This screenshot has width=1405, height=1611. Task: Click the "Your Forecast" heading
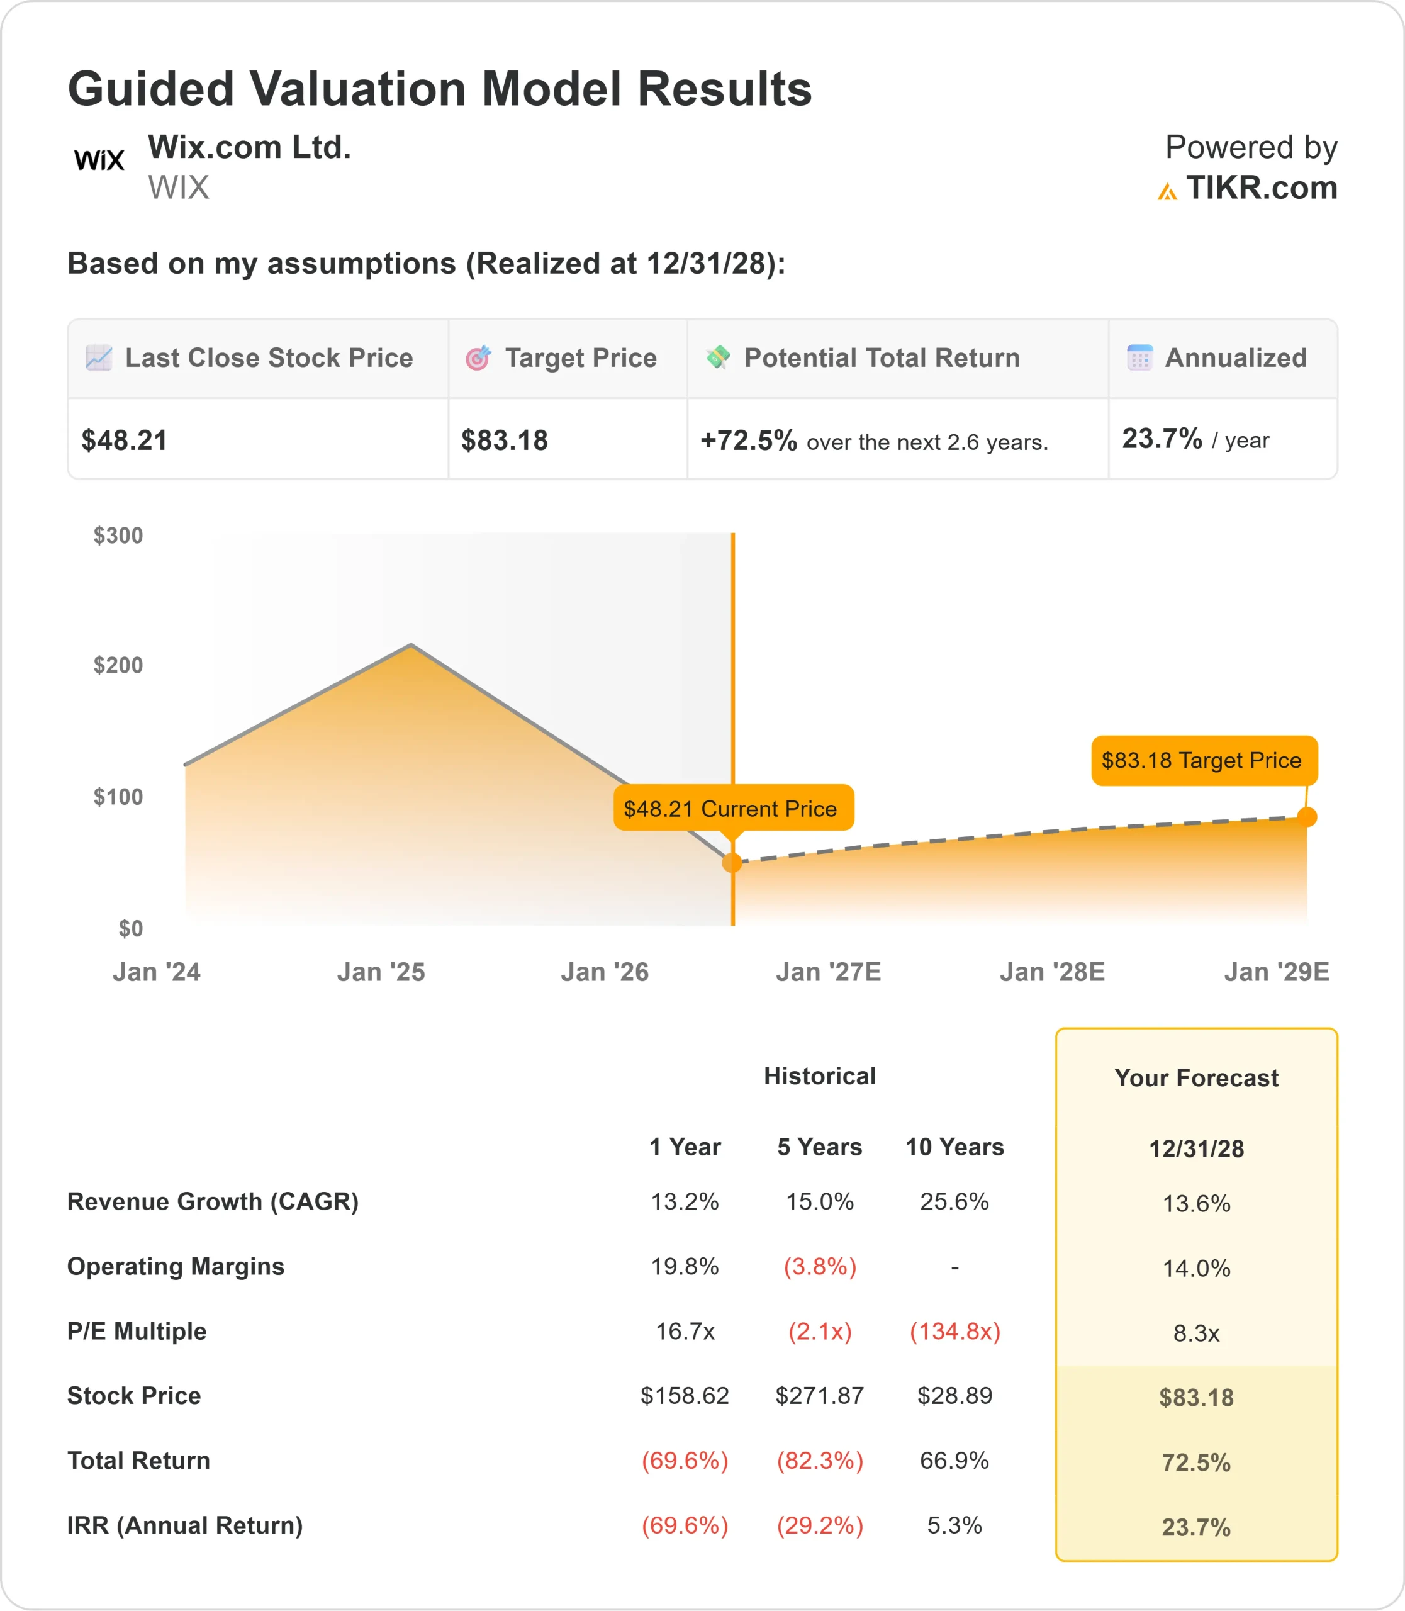pyautogui.click(x=1197, y=1077)
